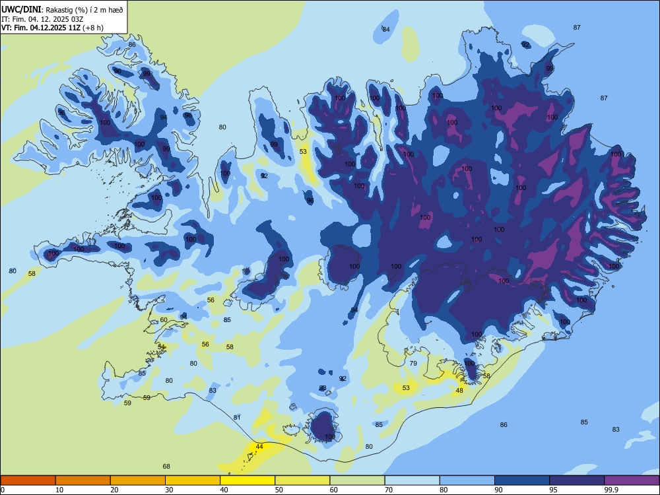660x495 pixels.
Task: Click the pale yellow 50–60 legend swatch
Action: coord(302,480)
